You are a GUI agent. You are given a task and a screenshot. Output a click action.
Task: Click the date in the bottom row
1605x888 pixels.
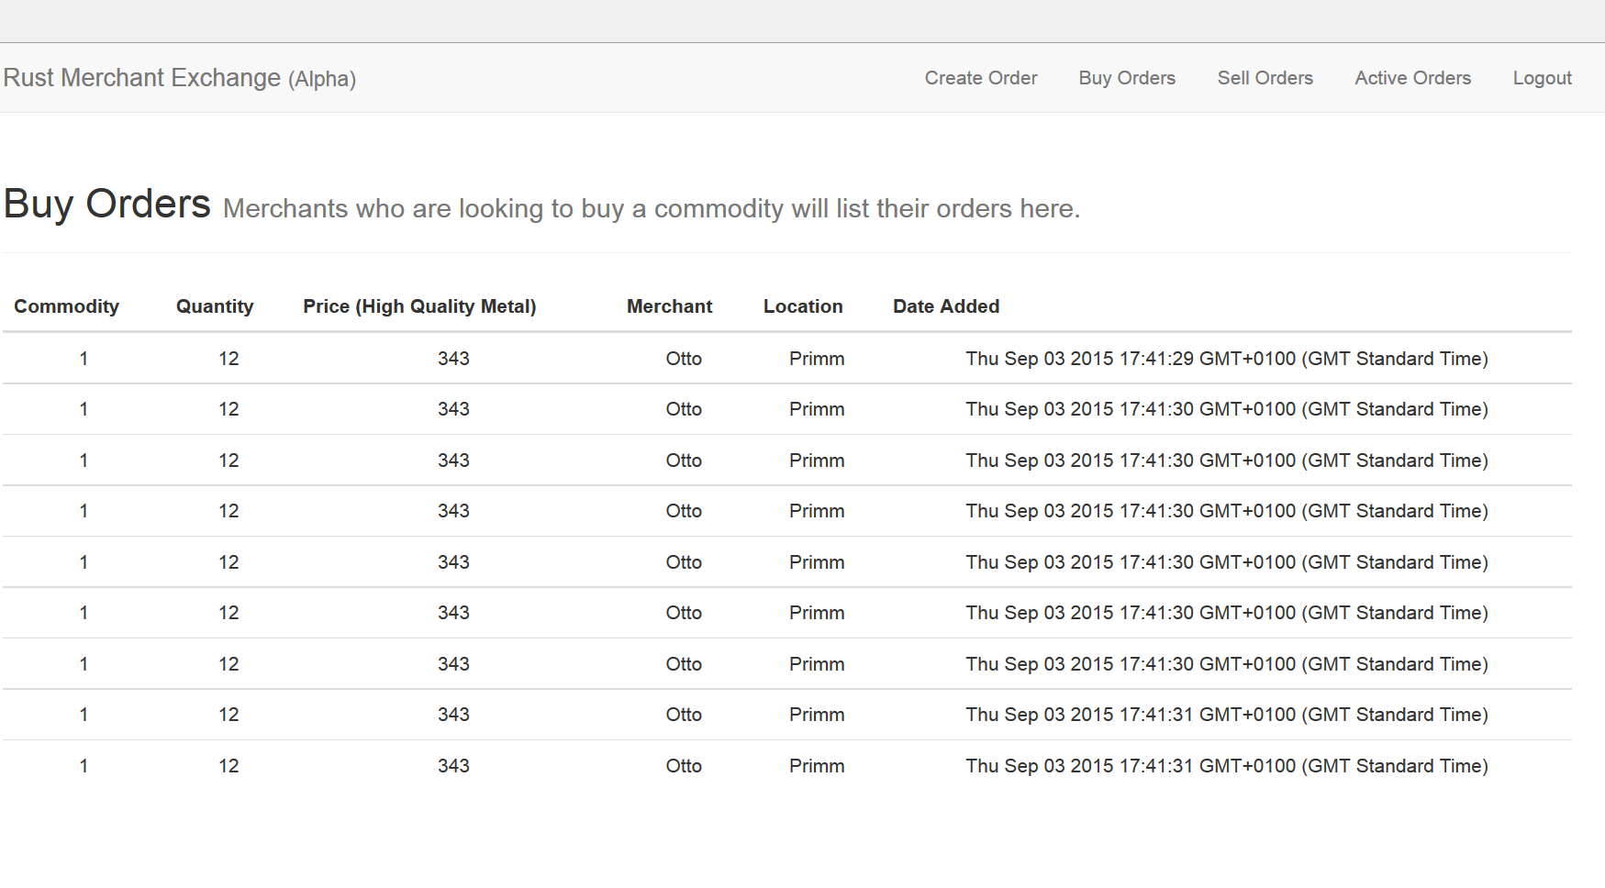pyautogui.click(x=1226, y=766)
